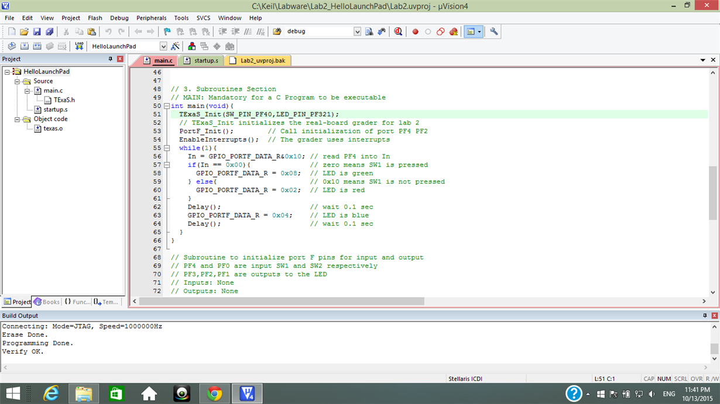
Task: Open window layout dropdown arrow
Action: point(479,32)
